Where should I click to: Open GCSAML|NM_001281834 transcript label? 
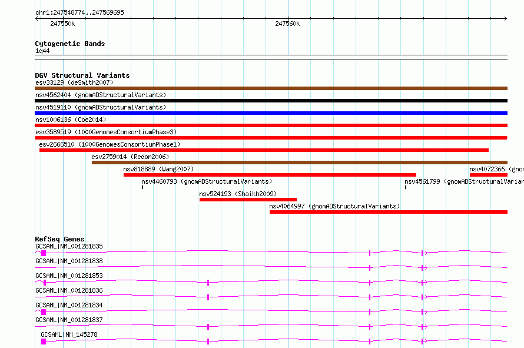coord(69,305)
